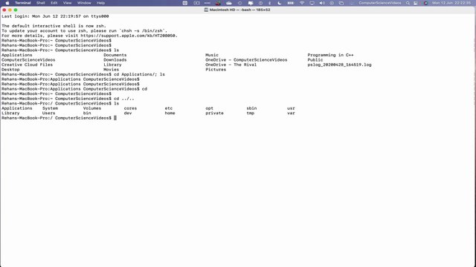476x267 pixels.
Task: Click 'bin' directory in root ls output
Action: [87, 113]
